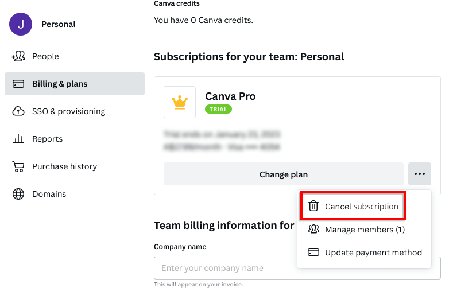
Task: Click the People icon in sidebar
Action: click(18, 56)
